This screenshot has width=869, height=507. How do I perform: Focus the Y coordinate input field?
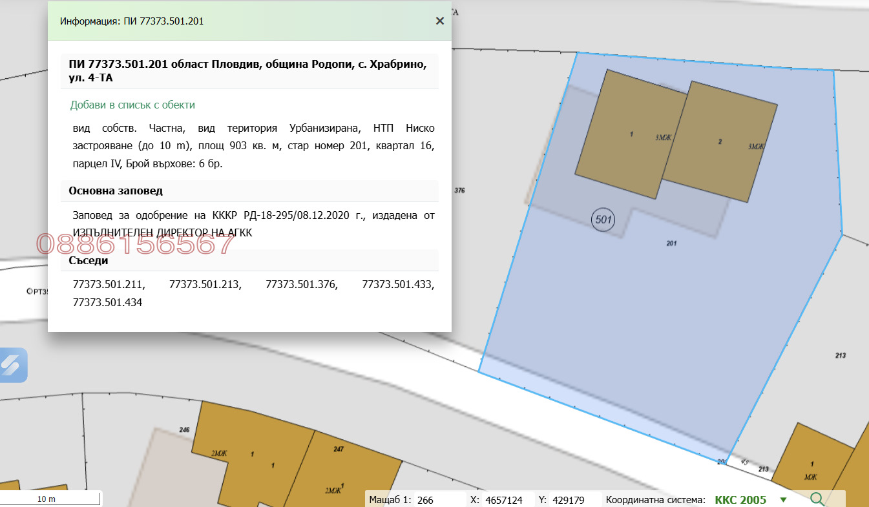[576, 500]
